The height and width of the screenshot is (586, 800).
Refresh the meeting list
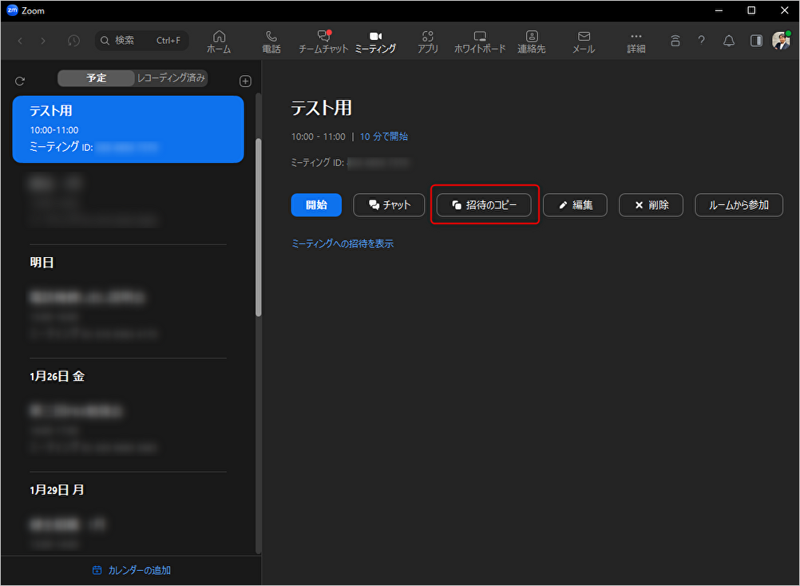pos(20,81)
